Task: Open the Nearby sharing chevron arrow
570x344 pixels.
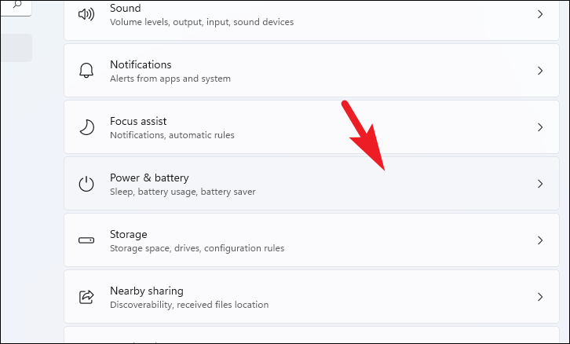Action: pyautogui.click(x=540, y=297)
